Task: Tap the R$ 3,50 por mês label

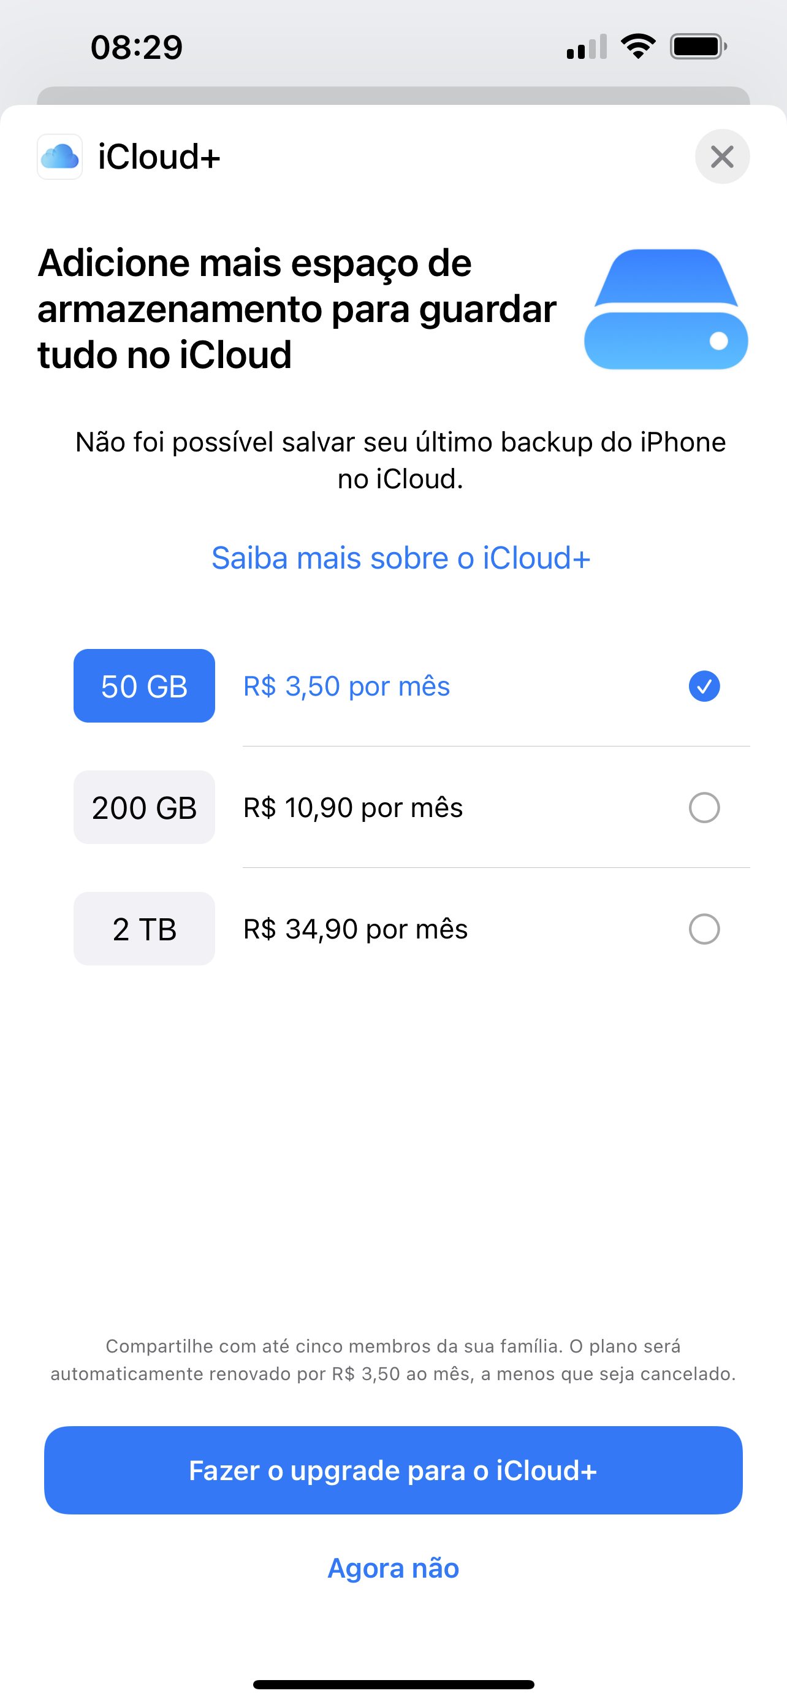Action: [x=346, y=686]
